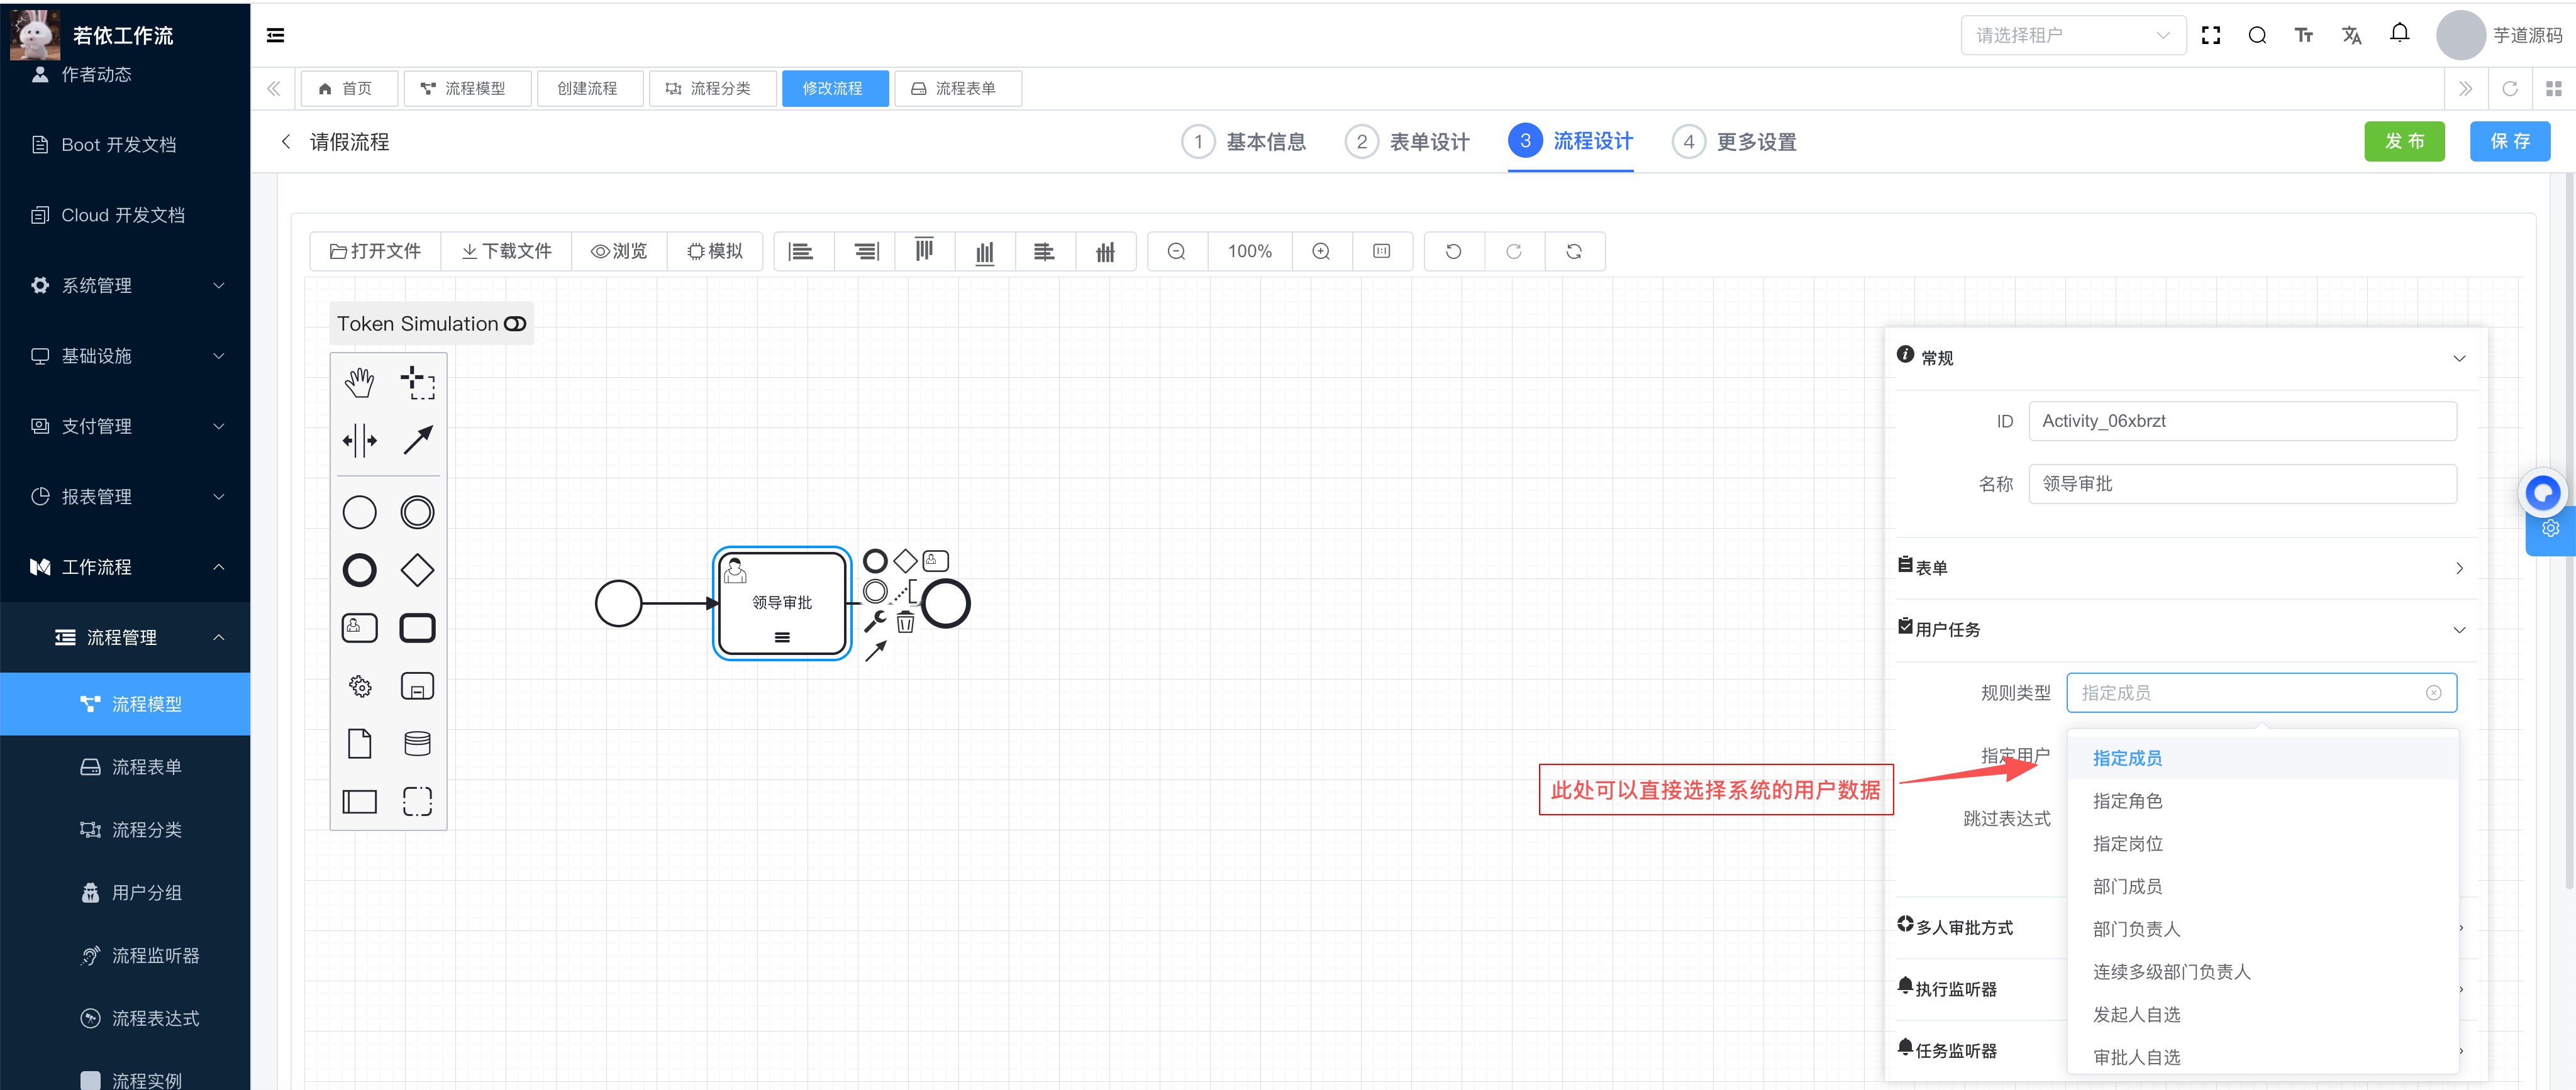Append a gateway from the task's context pad
This screenshot has height=1090, width=2576.
(905, 561)
